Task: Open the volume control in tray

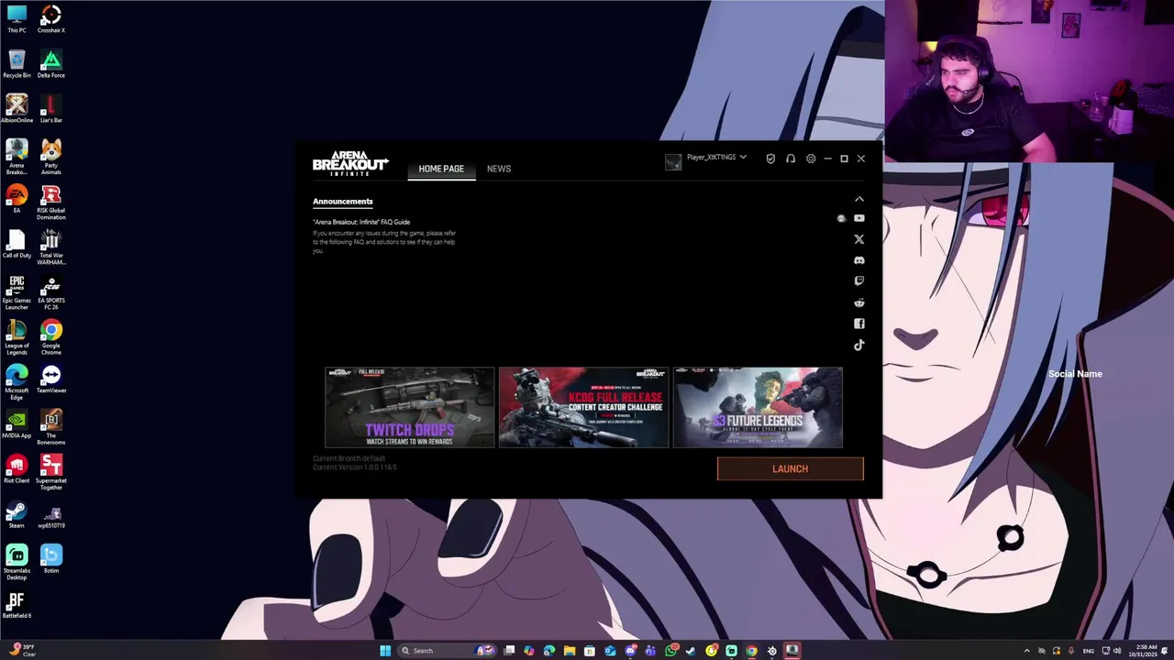Action: click(1117, 651)
